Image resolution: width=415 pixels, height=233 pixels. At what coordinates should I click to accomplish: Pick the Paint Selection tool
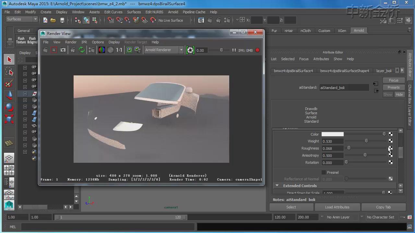click(x=9, y=83)
